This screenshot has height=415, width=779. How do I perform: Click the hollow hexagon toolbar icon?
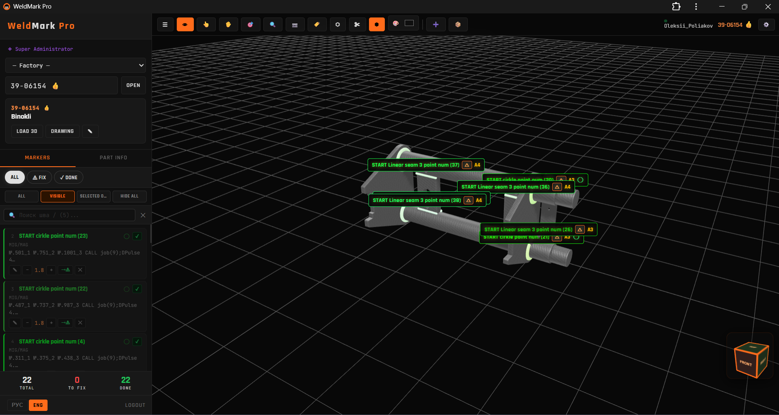coord(338,24)
